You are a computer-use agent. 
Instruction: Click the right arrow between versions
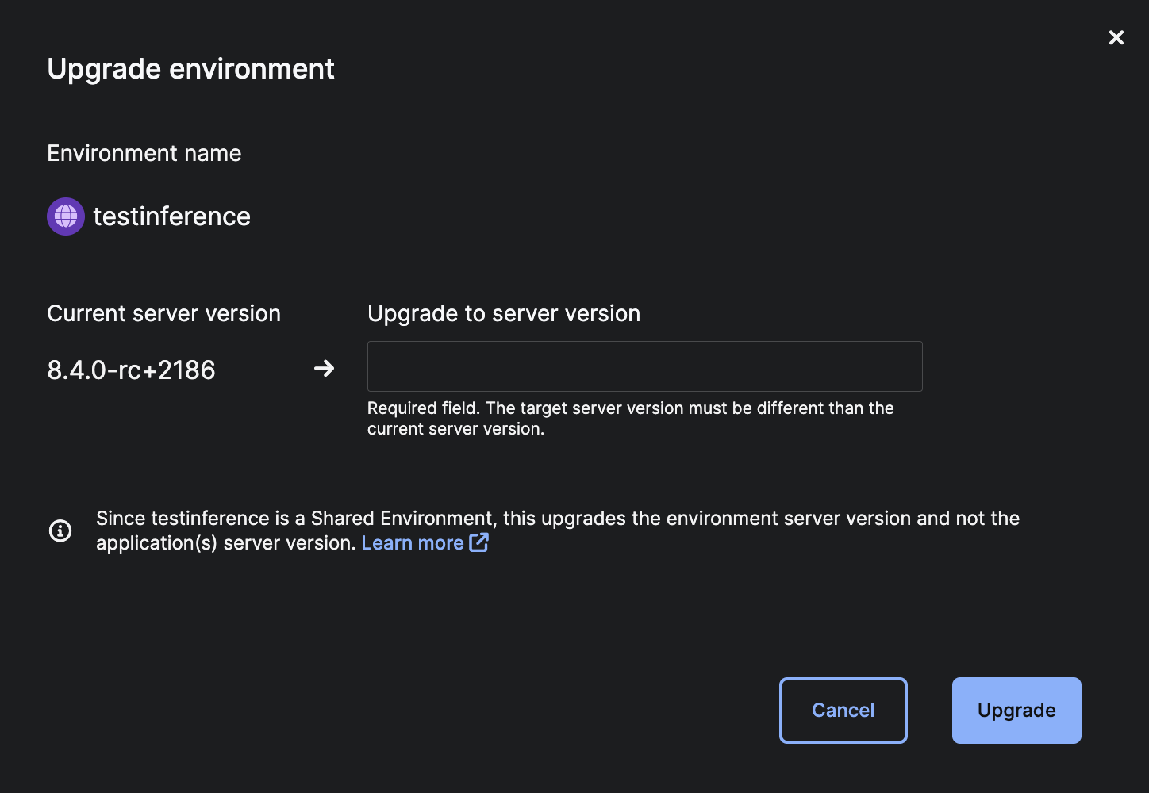324,368
